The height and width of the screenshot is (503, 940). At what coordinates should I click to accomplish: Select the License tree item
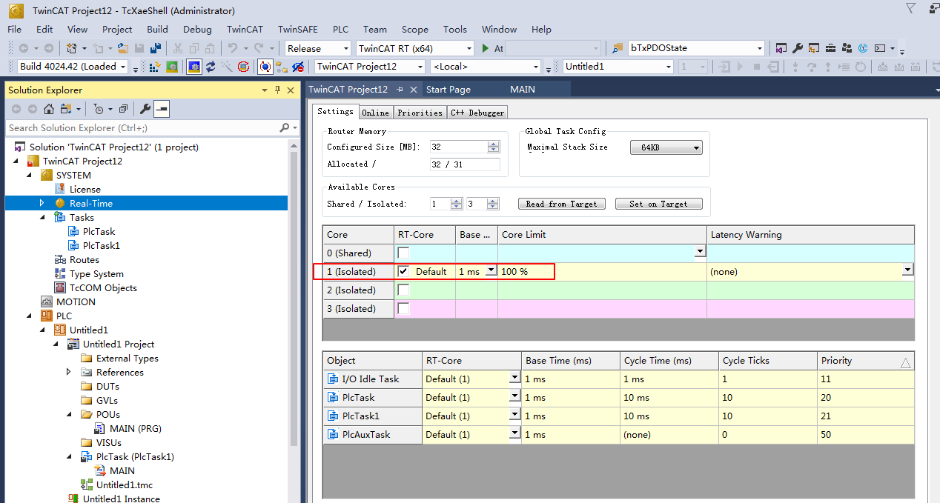(85, 189)
